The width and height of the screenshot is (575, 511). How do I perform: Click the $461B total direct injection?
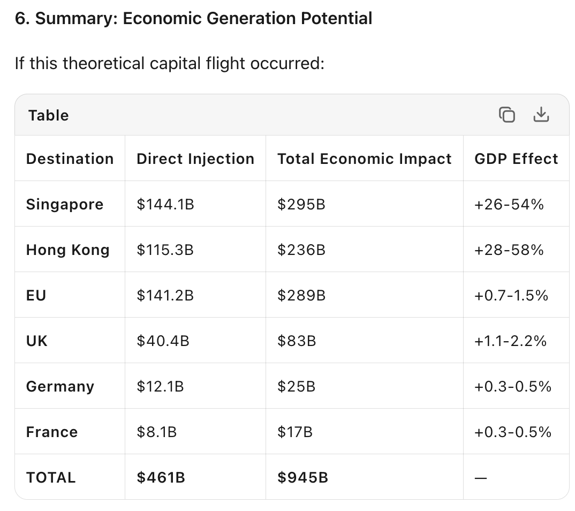point(161,477)
